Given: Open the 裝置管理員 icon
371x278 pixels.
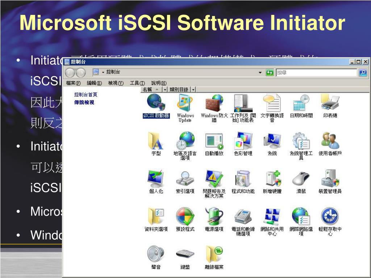Looking at the screenshot, I should coord(330,182).
